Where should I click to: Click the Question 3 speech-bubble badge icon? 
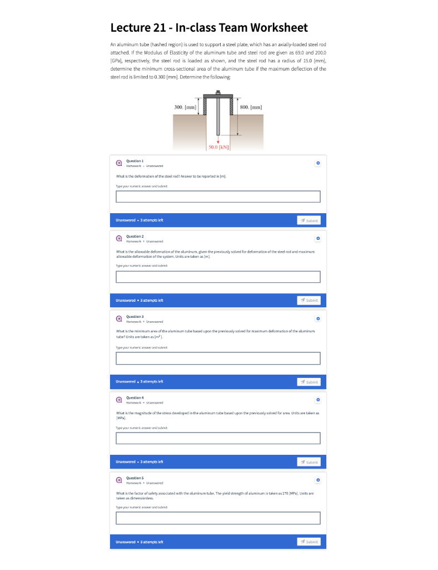tap(119, 318)
